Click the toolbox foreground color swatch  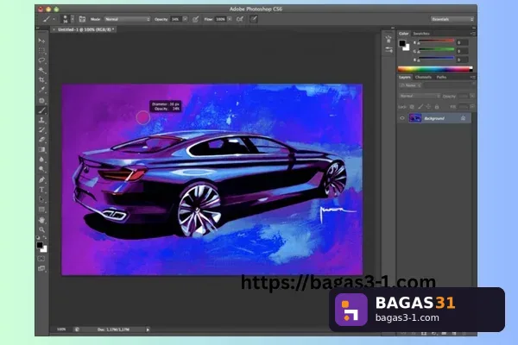click(x=40, y=245)
